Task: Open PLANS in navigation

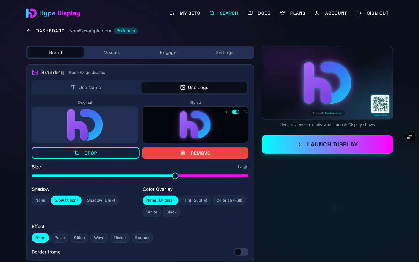Action: [298, 13]
